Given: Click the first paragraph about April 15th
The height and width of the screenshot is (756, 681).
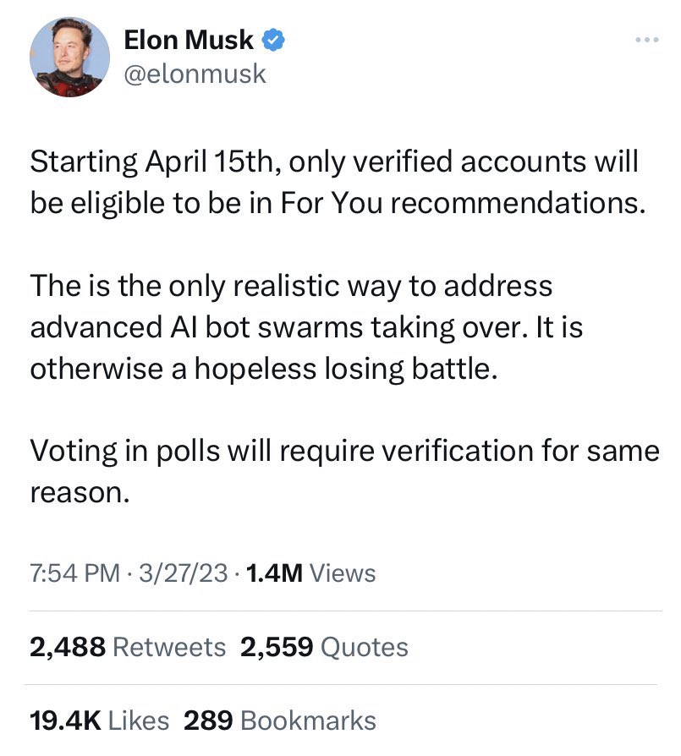Looking at the screenshot, I should (338, 182).
